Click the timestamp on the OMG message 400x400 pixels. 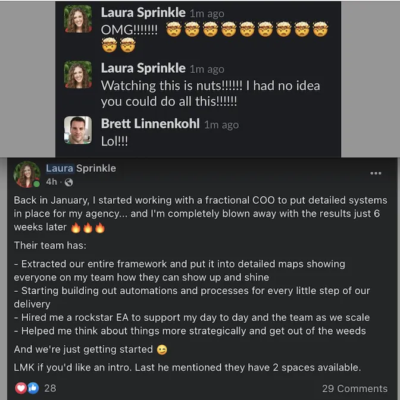(x=206, y=13)
